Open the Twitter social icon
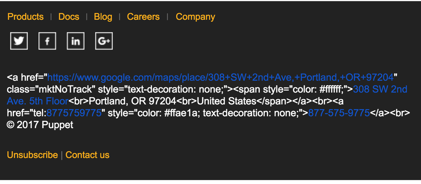421x184 pixels. click(19, 41)
